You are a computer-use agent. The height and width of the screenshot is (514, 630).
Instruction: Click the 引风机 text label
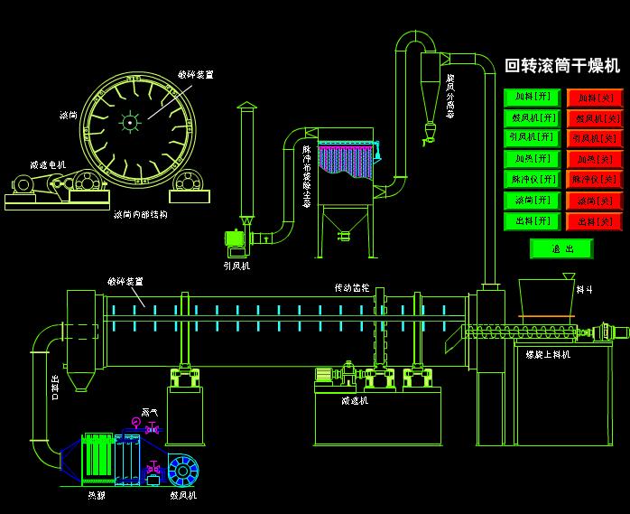236,266
